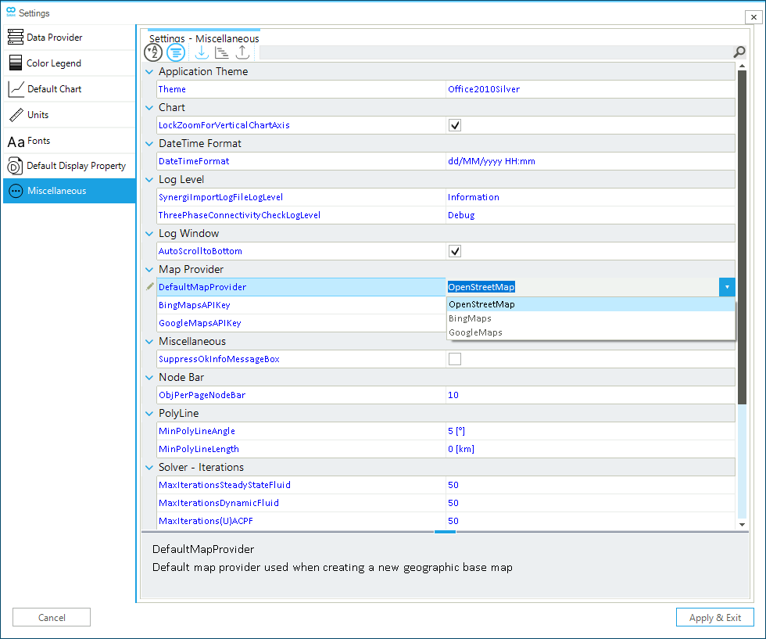Collapse the Application Theme section
The image size is (766, 639).
tap(150, 72)
